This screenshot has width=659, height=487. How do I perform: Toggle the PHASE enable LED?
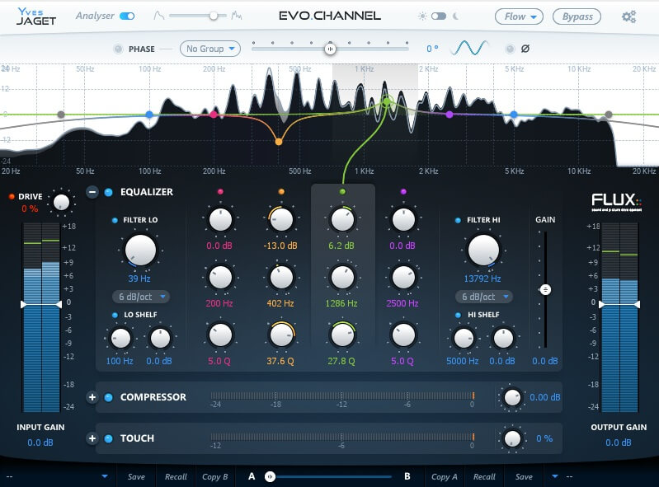(118, 49)
